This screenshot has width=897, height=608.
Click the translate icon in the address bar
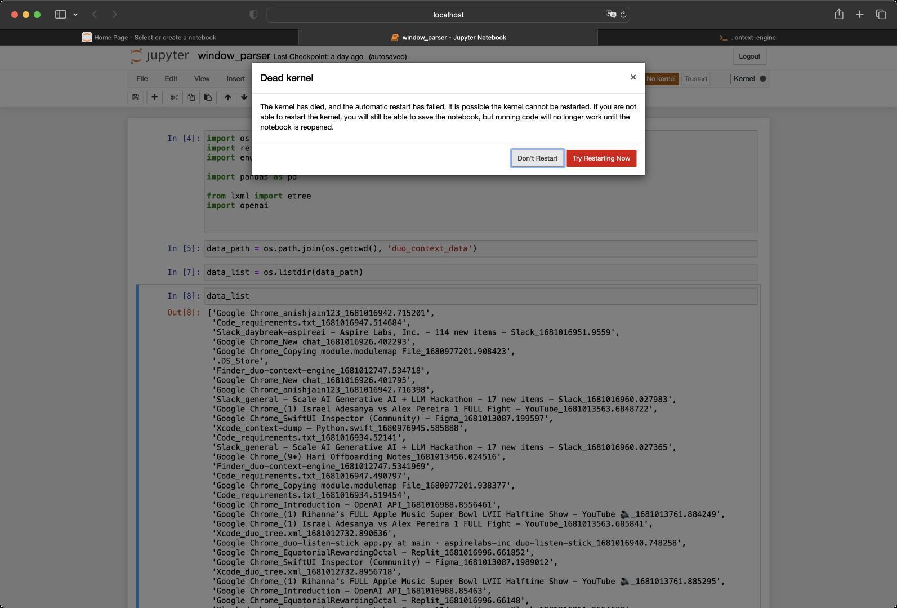610,15
